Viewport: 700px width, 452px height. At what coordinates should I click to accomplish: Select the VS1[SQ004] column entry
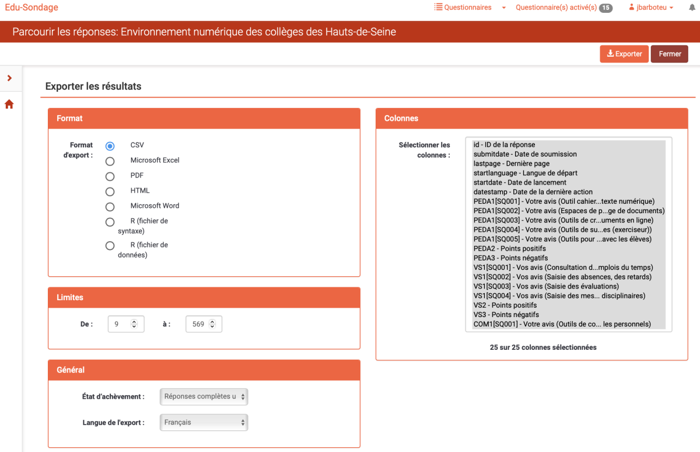point(569,295)
